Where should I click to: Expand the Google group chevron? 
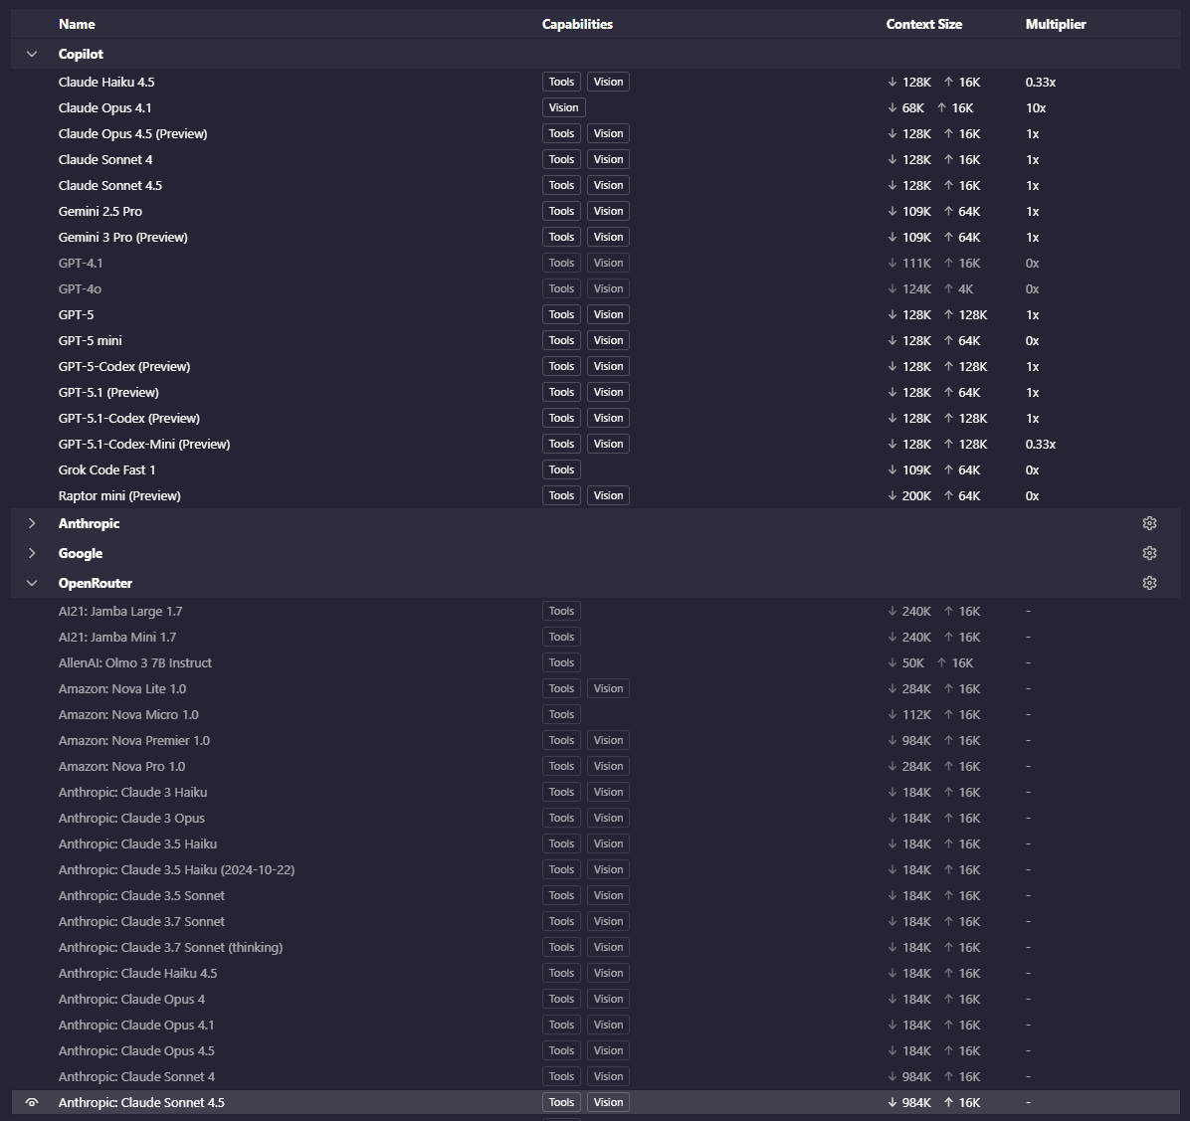32,553
